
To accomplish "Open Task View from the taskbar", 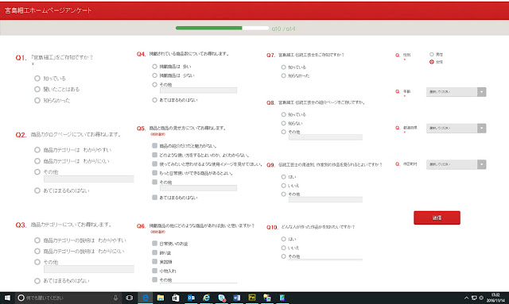I will 129,298.
